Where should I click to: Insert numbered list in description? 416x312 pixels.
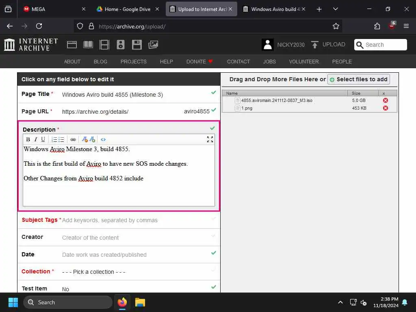tap(54, 140)
